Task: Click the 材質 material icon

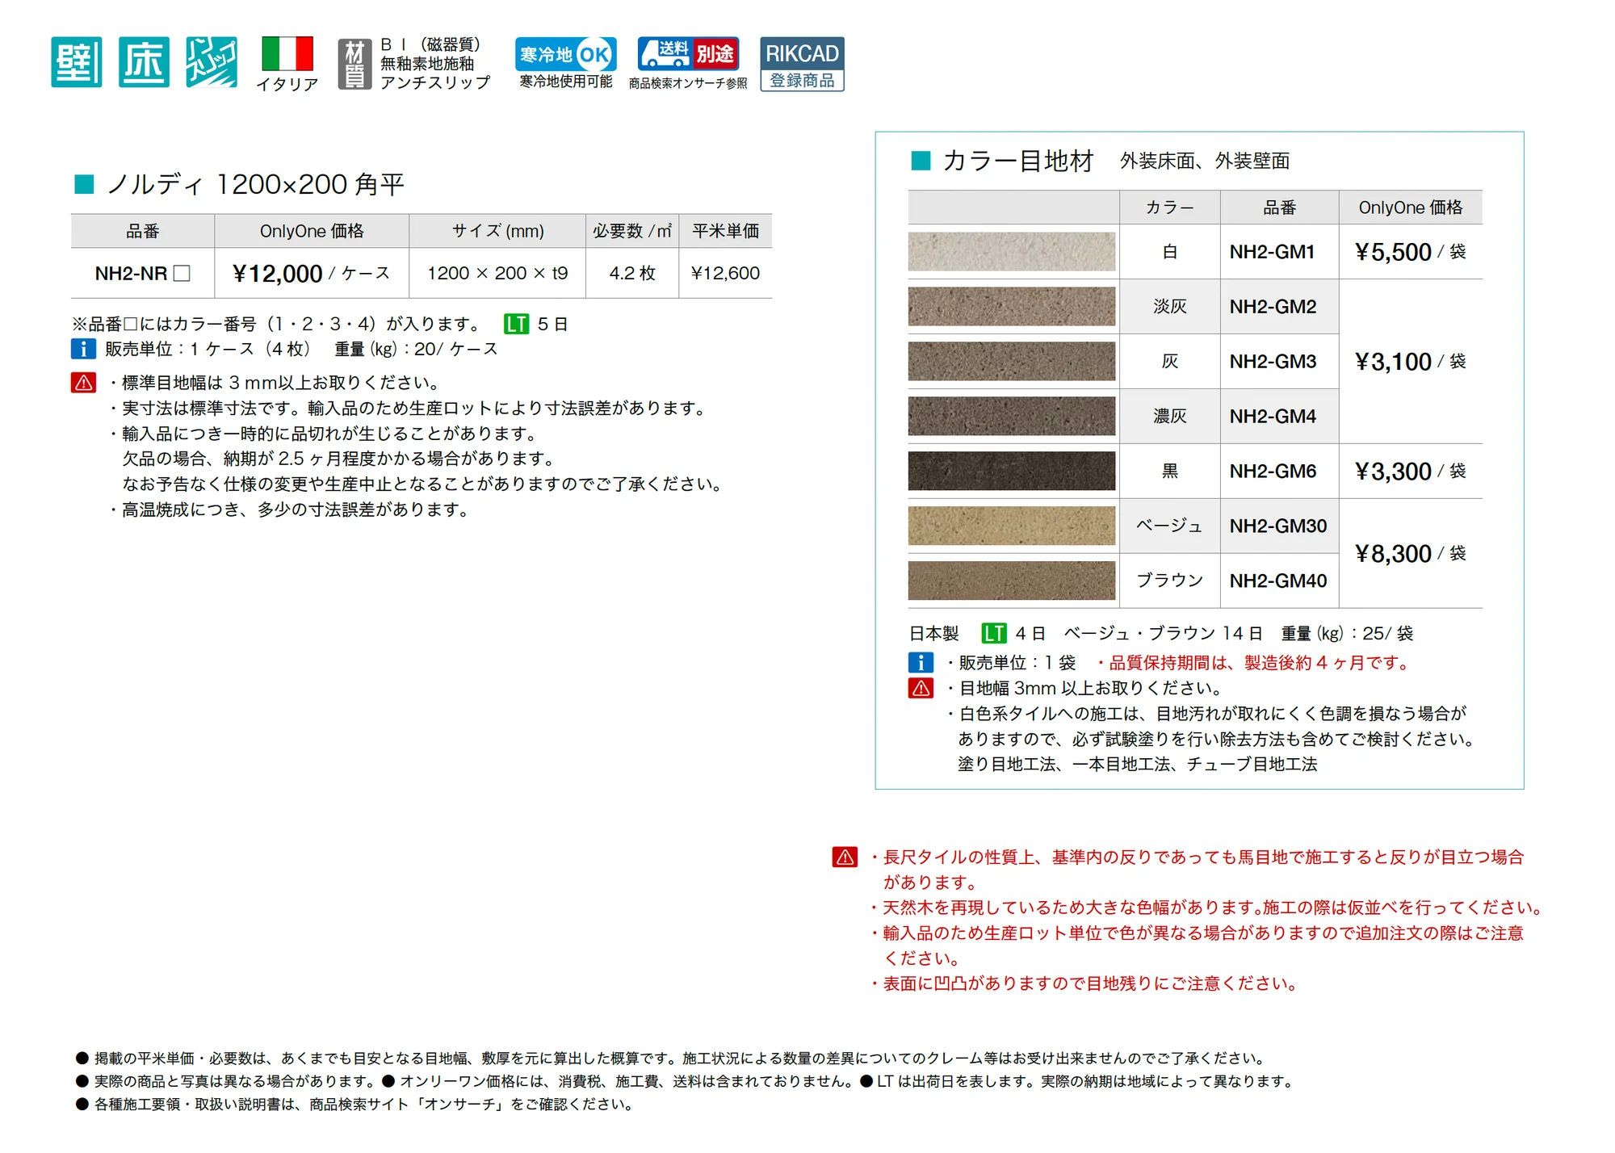Action: click(x=354, y=64)
